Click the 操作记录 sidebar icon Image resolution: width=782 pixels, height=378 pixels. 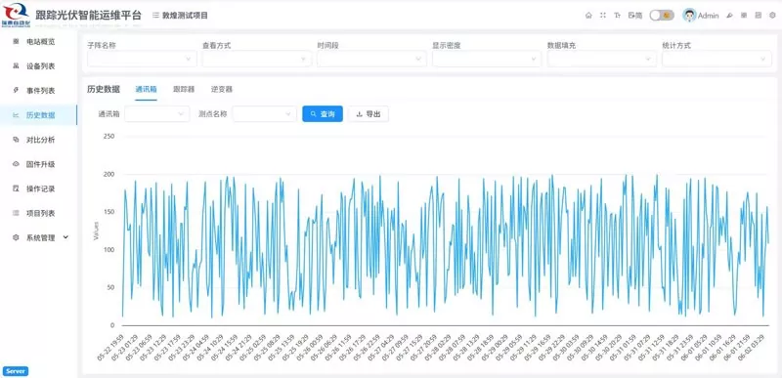click(x=16, y=189)
